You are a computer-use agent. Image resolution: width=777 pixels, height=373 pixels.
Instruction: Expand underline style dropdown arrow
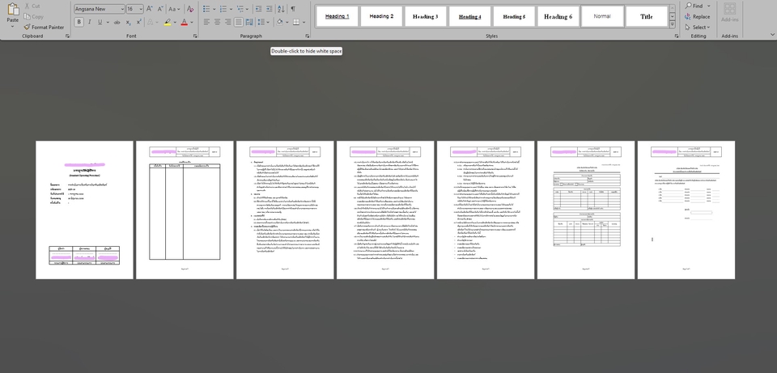108,23
